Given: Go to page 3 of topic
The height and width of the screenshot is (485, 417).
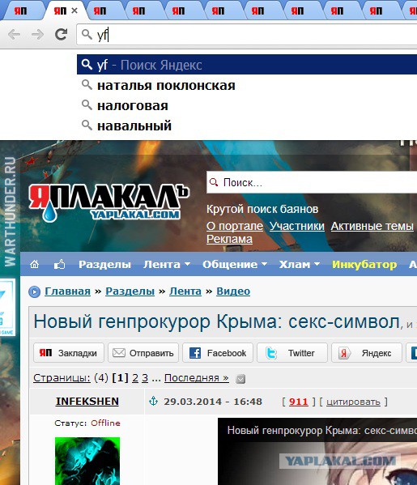Looking at the screenshot, I should pyautogui.click(x=145, y=378).
